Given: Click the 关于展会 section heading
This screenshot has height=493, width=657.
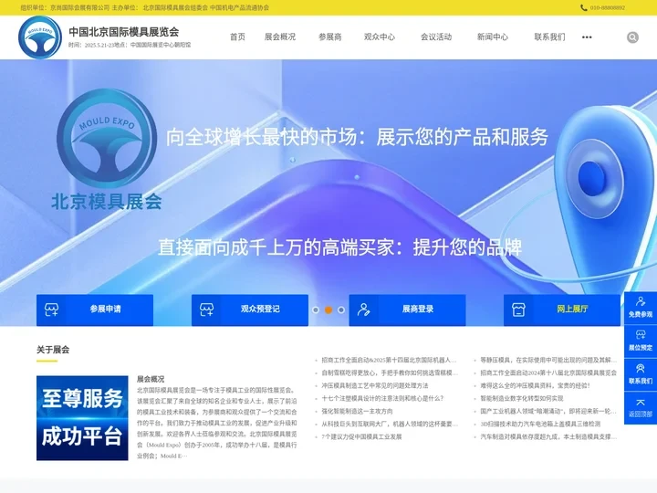Looking at the screenshot, I should (53, 350).
